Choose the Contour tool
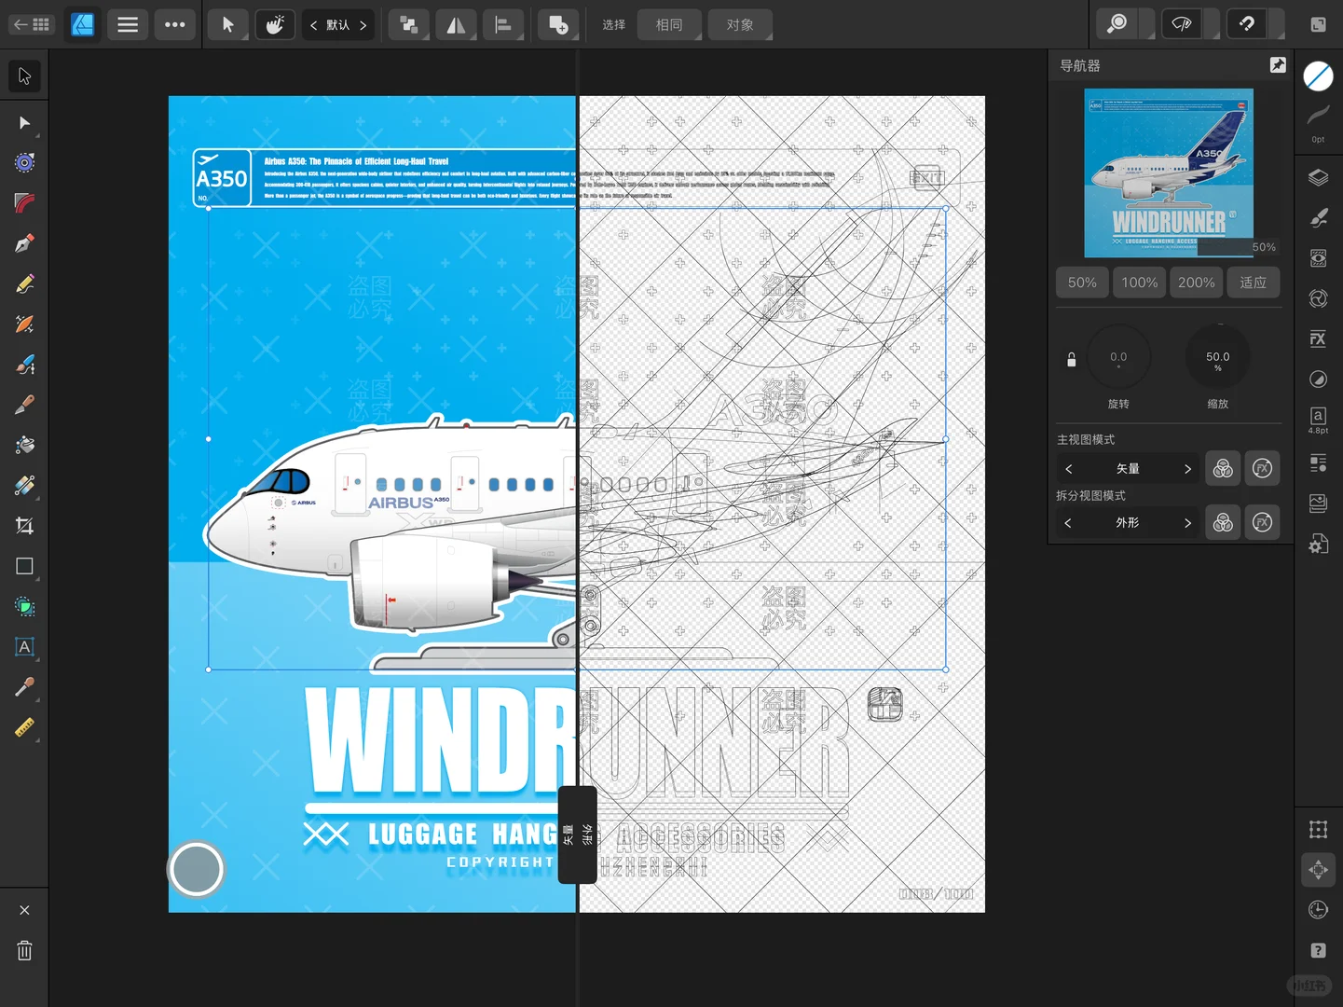This screenshot has width=1343, height=1007. (x=24, y=163)
